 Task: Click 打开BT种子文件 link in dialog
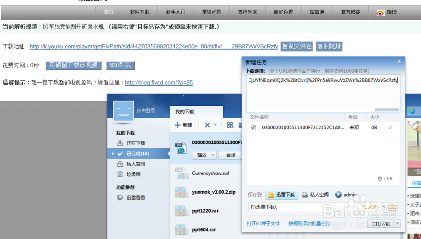point(263,223)
